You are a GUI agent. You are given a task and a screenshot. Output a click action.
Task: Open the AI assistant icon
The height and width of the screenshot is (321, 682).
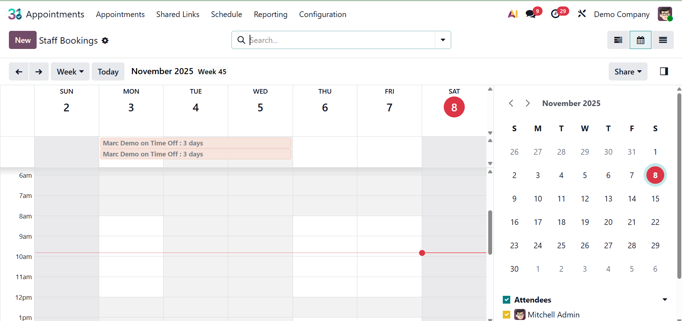click(x=512, y=14)
